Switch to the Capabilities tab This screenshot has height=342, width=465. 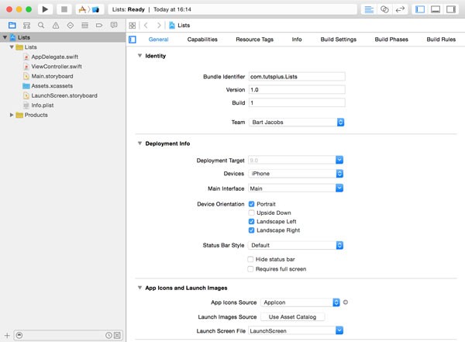point(202,40)
